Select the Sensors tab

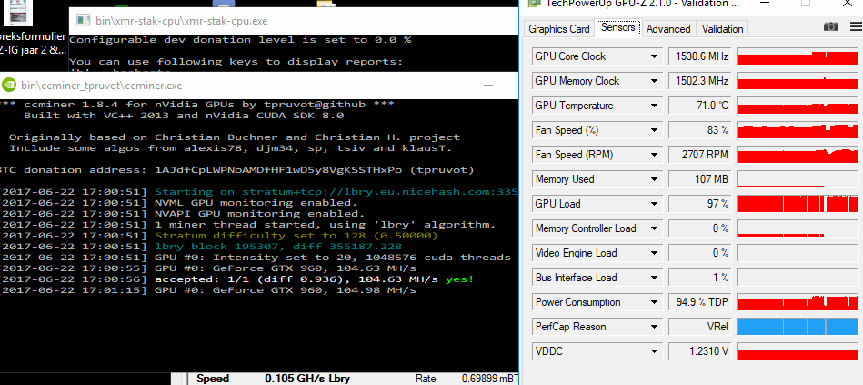pos(618,27)
